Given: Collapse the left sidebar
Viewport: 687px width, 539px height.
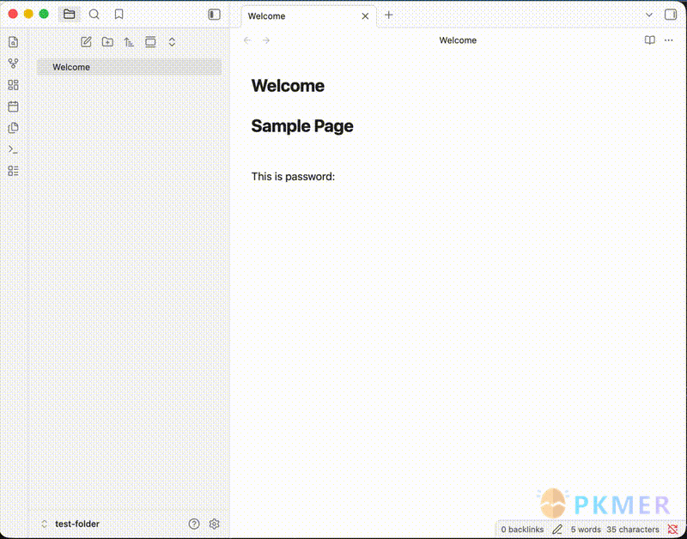Looking at the screenshot, I should point(214,15).
